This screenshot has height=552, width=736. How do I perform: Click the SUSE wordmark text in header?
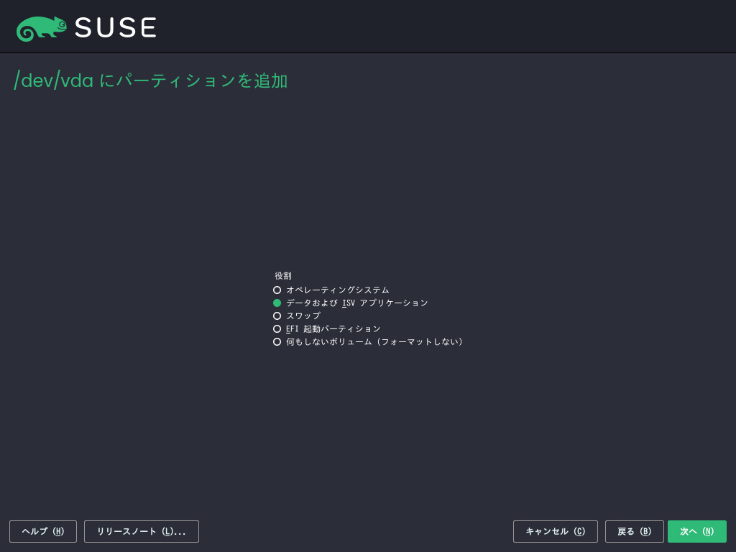pos(116,28)
